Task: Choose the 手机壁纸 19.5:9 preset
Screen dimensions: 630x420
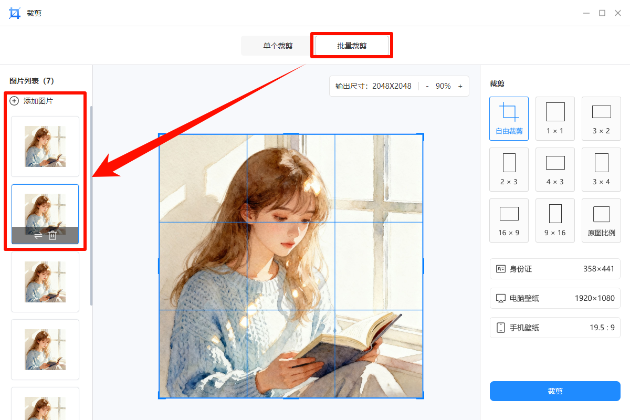Action: click(x=555, y=328)
